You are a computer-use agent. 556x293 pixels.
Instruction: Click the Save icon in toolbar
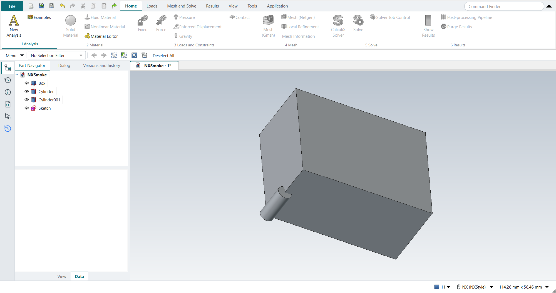pos(52,6)
